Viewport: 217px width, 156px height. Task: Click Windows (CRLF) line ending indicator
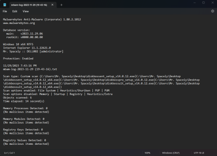(x=171, y=153)
